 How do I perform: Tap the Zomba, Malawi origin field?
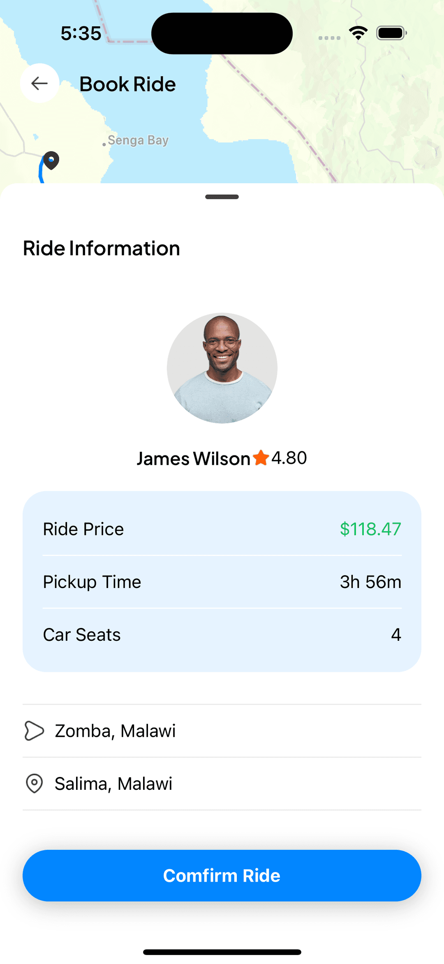222,731
